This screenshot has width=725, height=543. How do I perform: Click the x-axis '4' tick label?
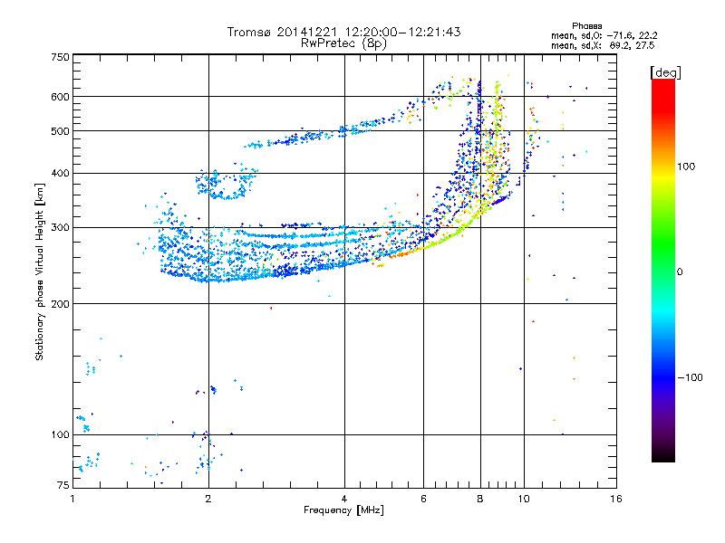344,499
